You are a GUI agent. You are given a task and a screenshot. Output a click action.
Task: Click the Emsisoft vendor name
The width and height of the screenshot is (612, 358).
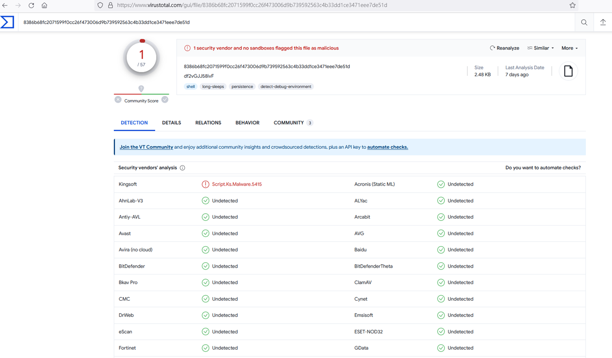[364, 315]
